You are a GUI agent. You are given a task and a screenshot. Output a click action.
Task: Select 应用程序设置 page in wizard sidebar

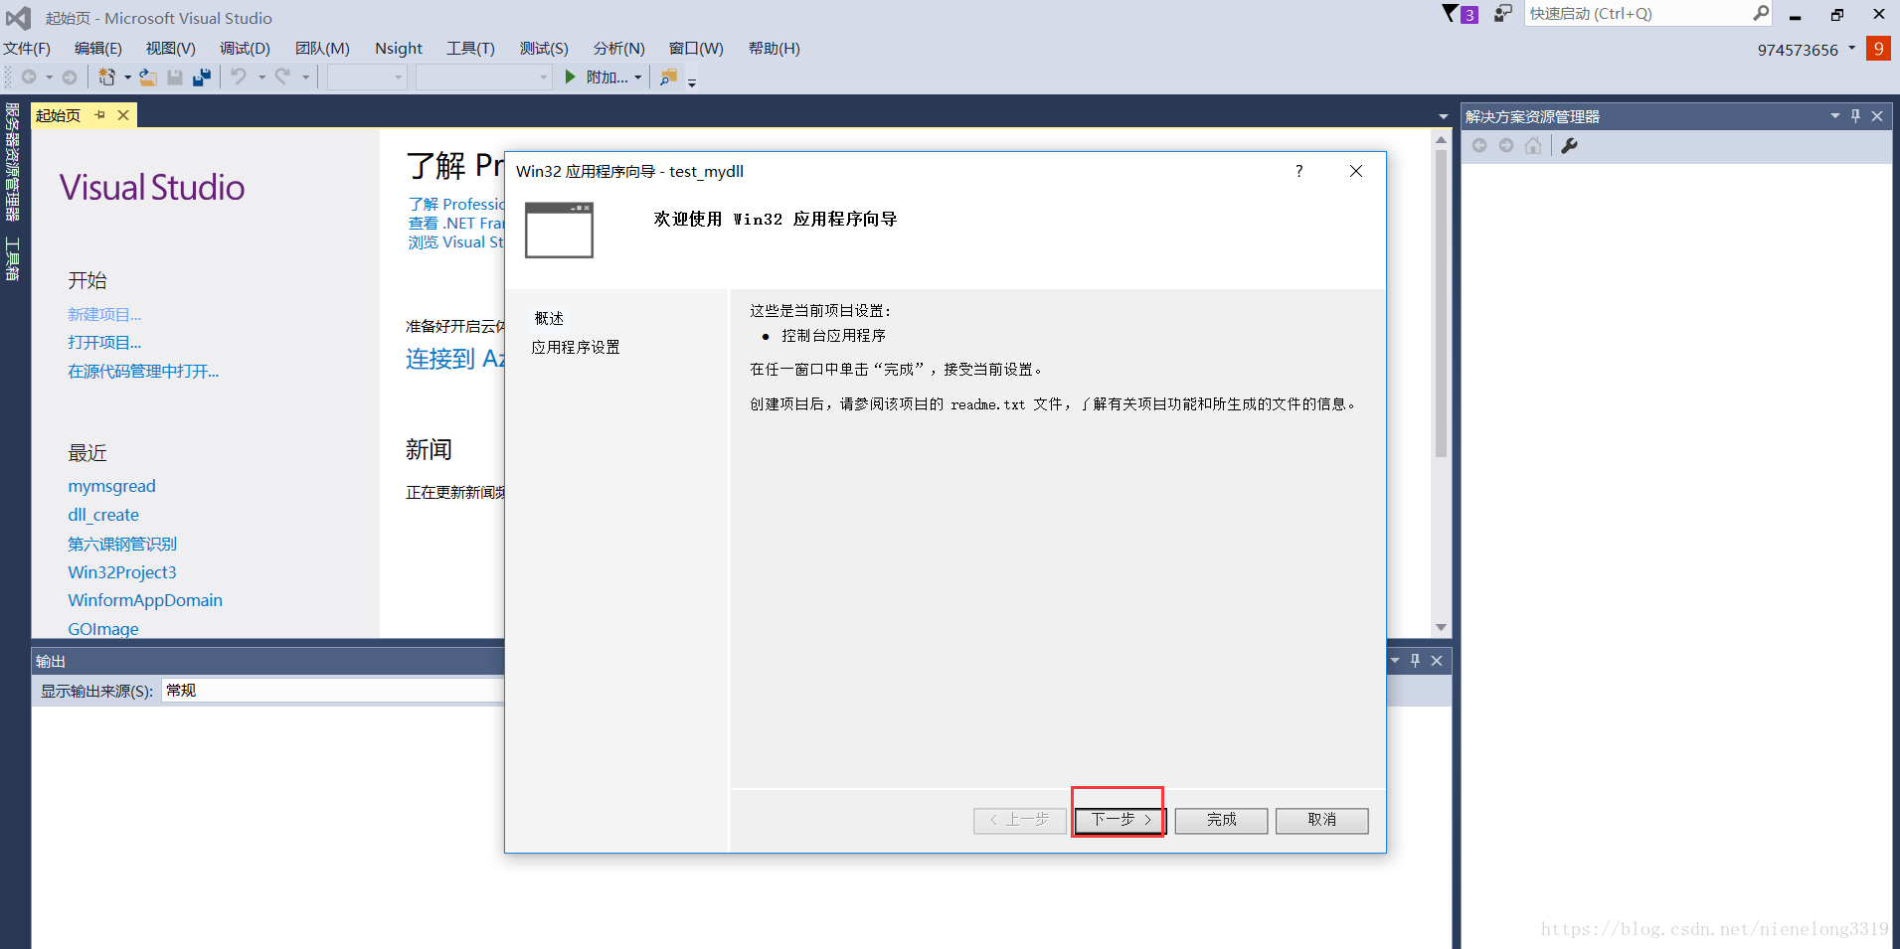pos(576,348)
